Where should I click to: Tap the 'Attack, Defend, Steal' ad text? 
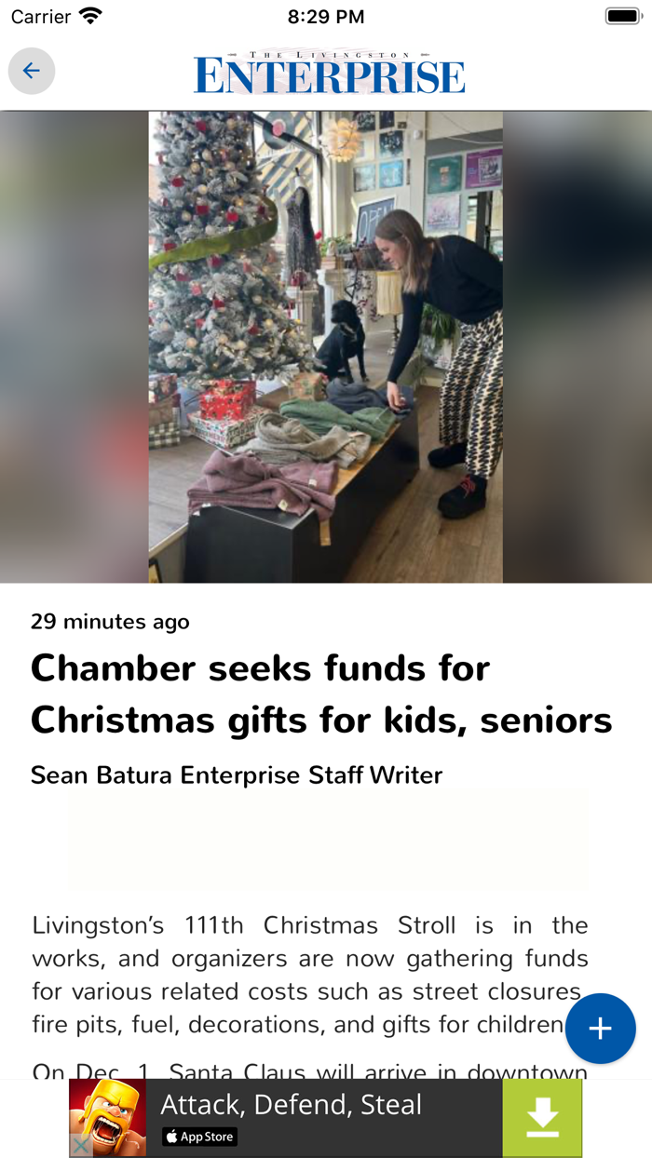(x=292, y=1105)
